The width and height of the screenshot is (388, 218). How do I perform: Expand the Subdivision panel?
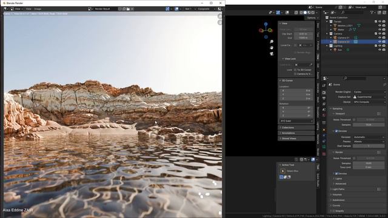point(338,200)
